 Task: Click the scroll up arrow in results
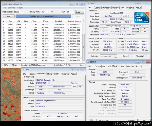(x=84, y=21)
